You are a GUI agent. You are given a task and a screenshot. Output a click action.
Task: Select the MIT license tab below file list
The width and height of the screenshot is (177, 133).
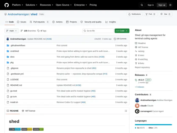click(28, 111)
